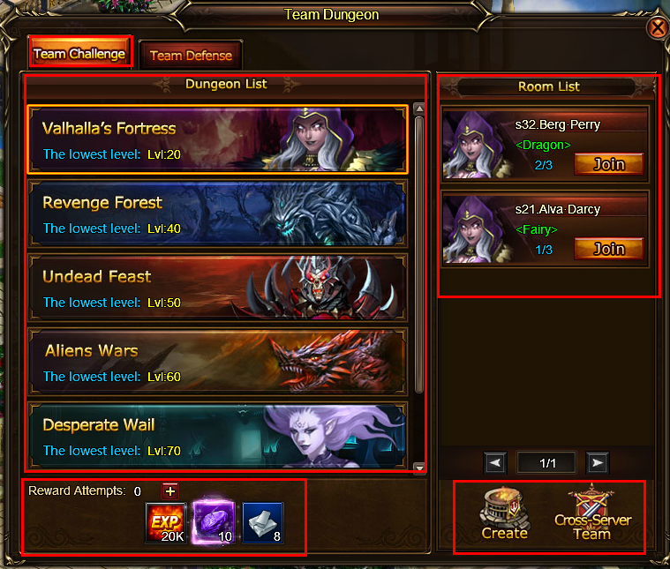Click the EXP 20K reward icon
The height and width of the screenshot is (569, 670).
pyautogui.click(x=166, y=522)
